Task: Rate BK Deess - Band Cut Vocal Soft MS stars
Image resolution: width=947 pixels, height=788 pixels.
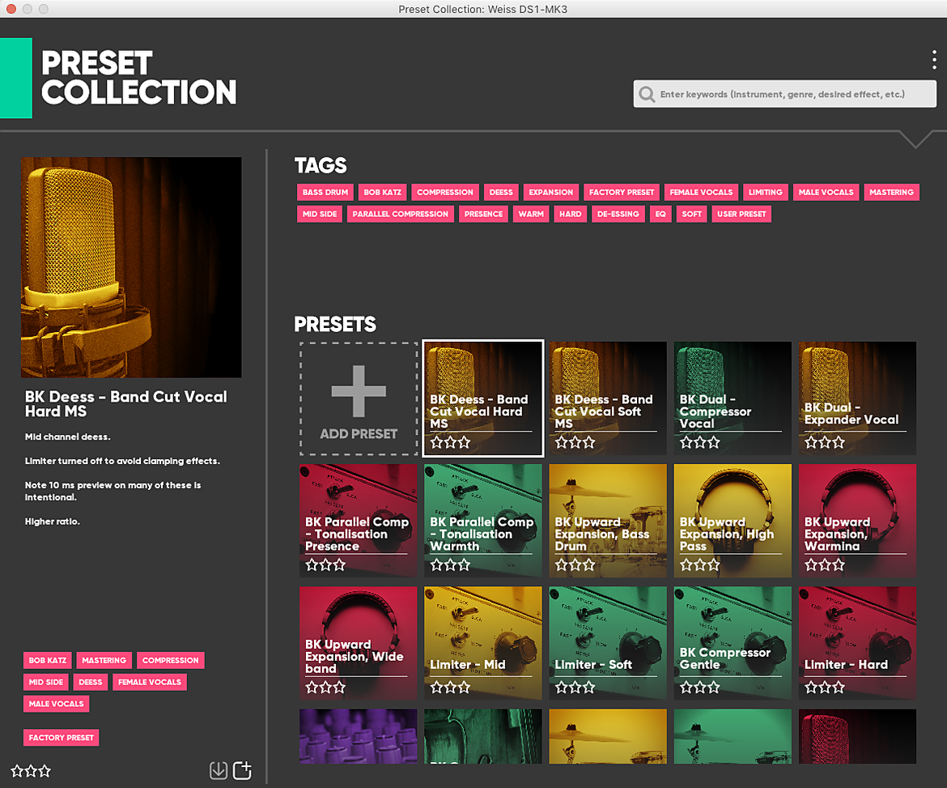Action: (x=575, y=442)
